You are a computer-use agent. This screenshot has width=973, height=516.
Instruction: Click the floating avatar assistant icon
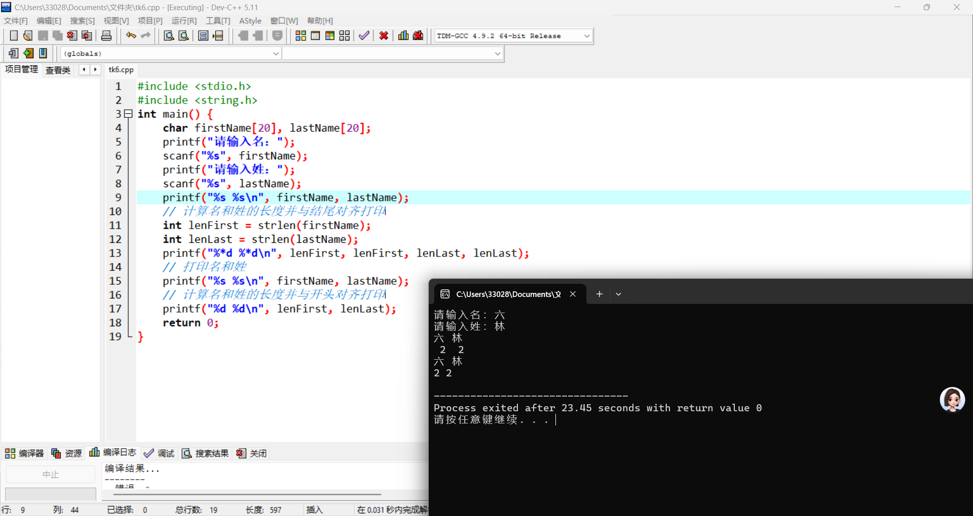[952, 400]
